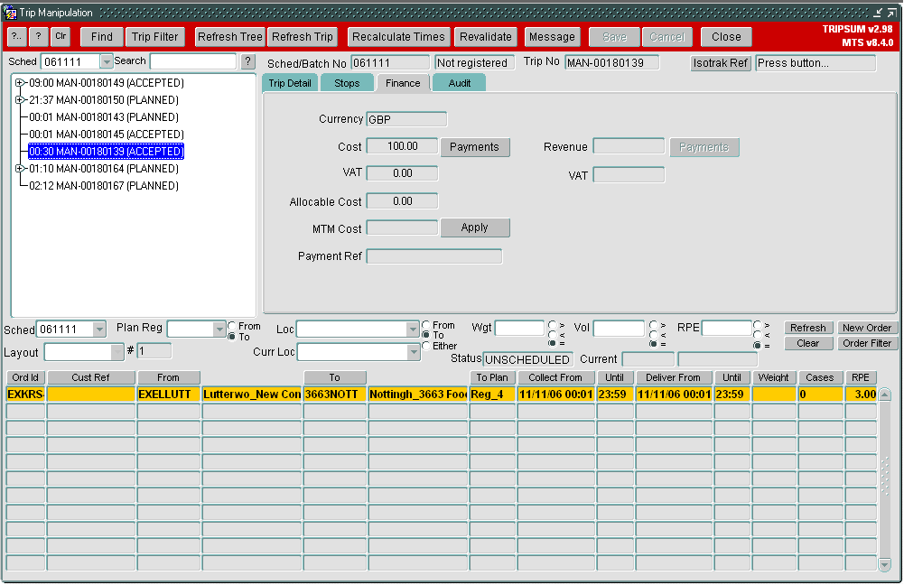
Task: Click the MTM Cost field
Action: point(402,227)
